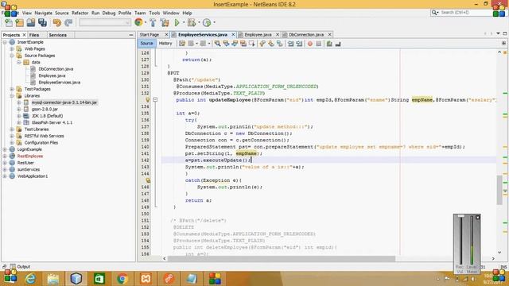Select the RestEmployee project

point(30,157)
